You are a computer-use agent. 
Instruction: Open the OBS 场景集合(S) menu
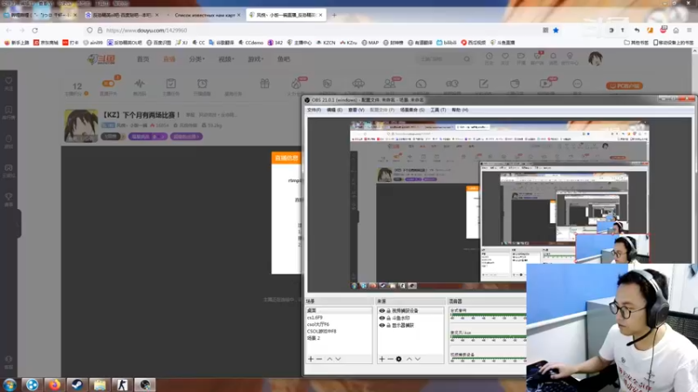click(x=412, y=110)
